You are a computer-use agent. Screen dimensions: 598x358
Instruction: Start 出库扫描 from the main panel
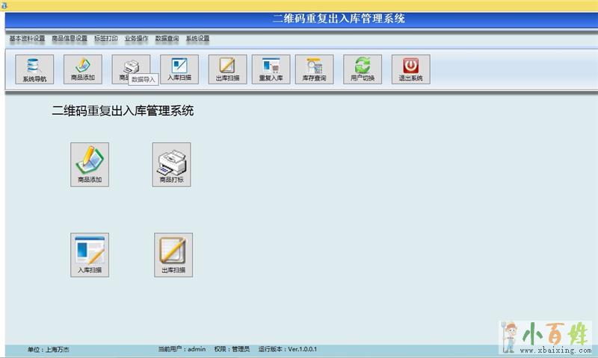(173, 254)
